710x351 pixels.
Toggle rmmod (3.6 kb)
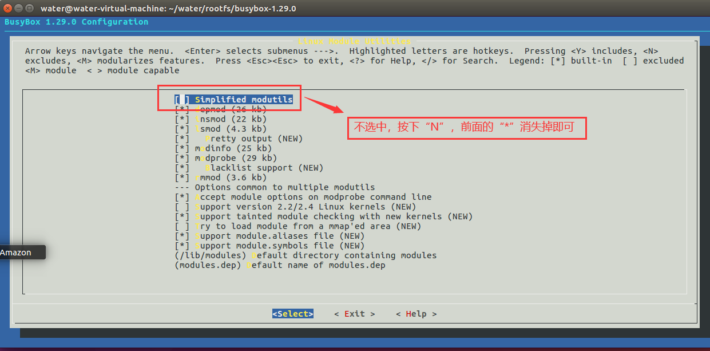click(223, 177)
